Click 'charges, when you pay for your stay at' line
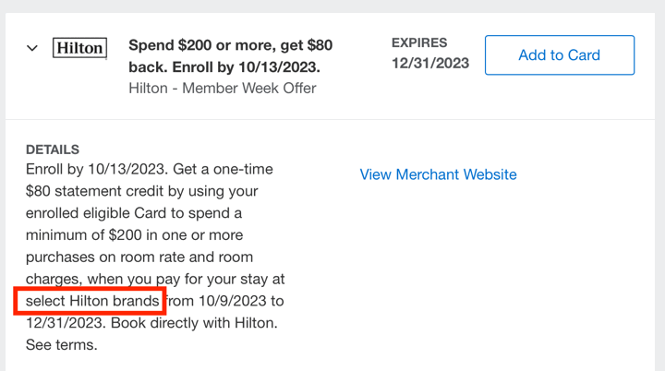 pos(155,279)
